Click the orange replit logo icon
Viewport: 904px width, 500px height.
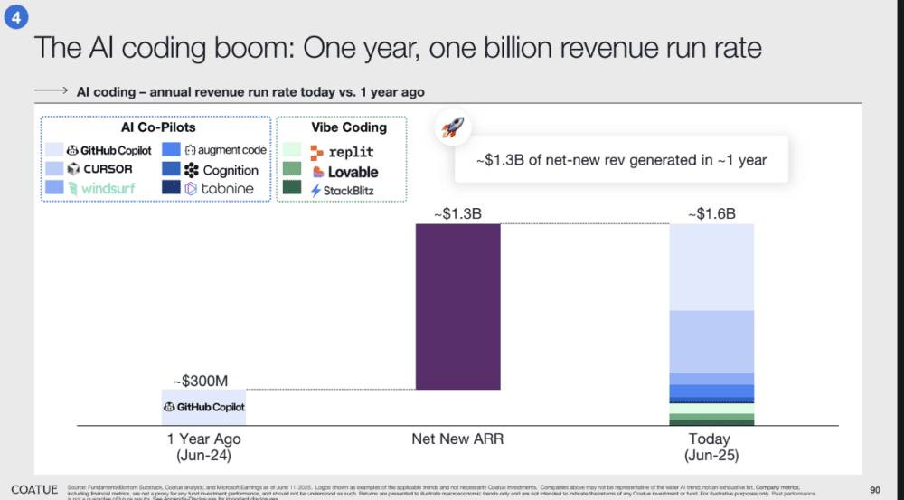[x=316, y=152]
